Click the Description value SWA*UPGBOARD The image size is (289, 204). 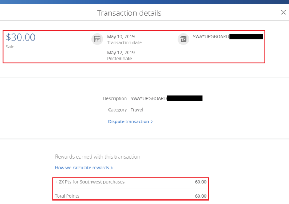click(149, 98)
